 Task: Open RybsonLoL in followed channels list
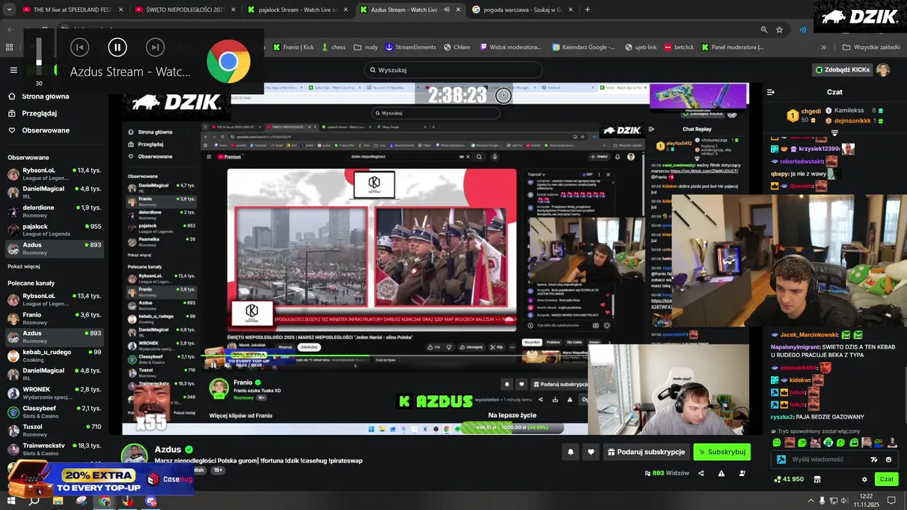tap(55, 174)
